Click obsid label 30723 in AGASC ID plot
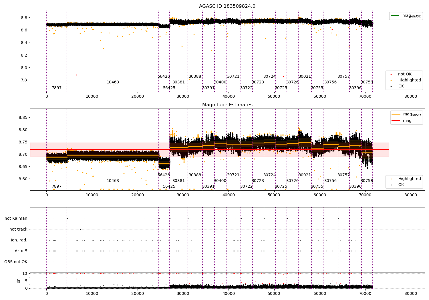The height and width of the screenshot is (300, 429). click(x=258, y=82)
